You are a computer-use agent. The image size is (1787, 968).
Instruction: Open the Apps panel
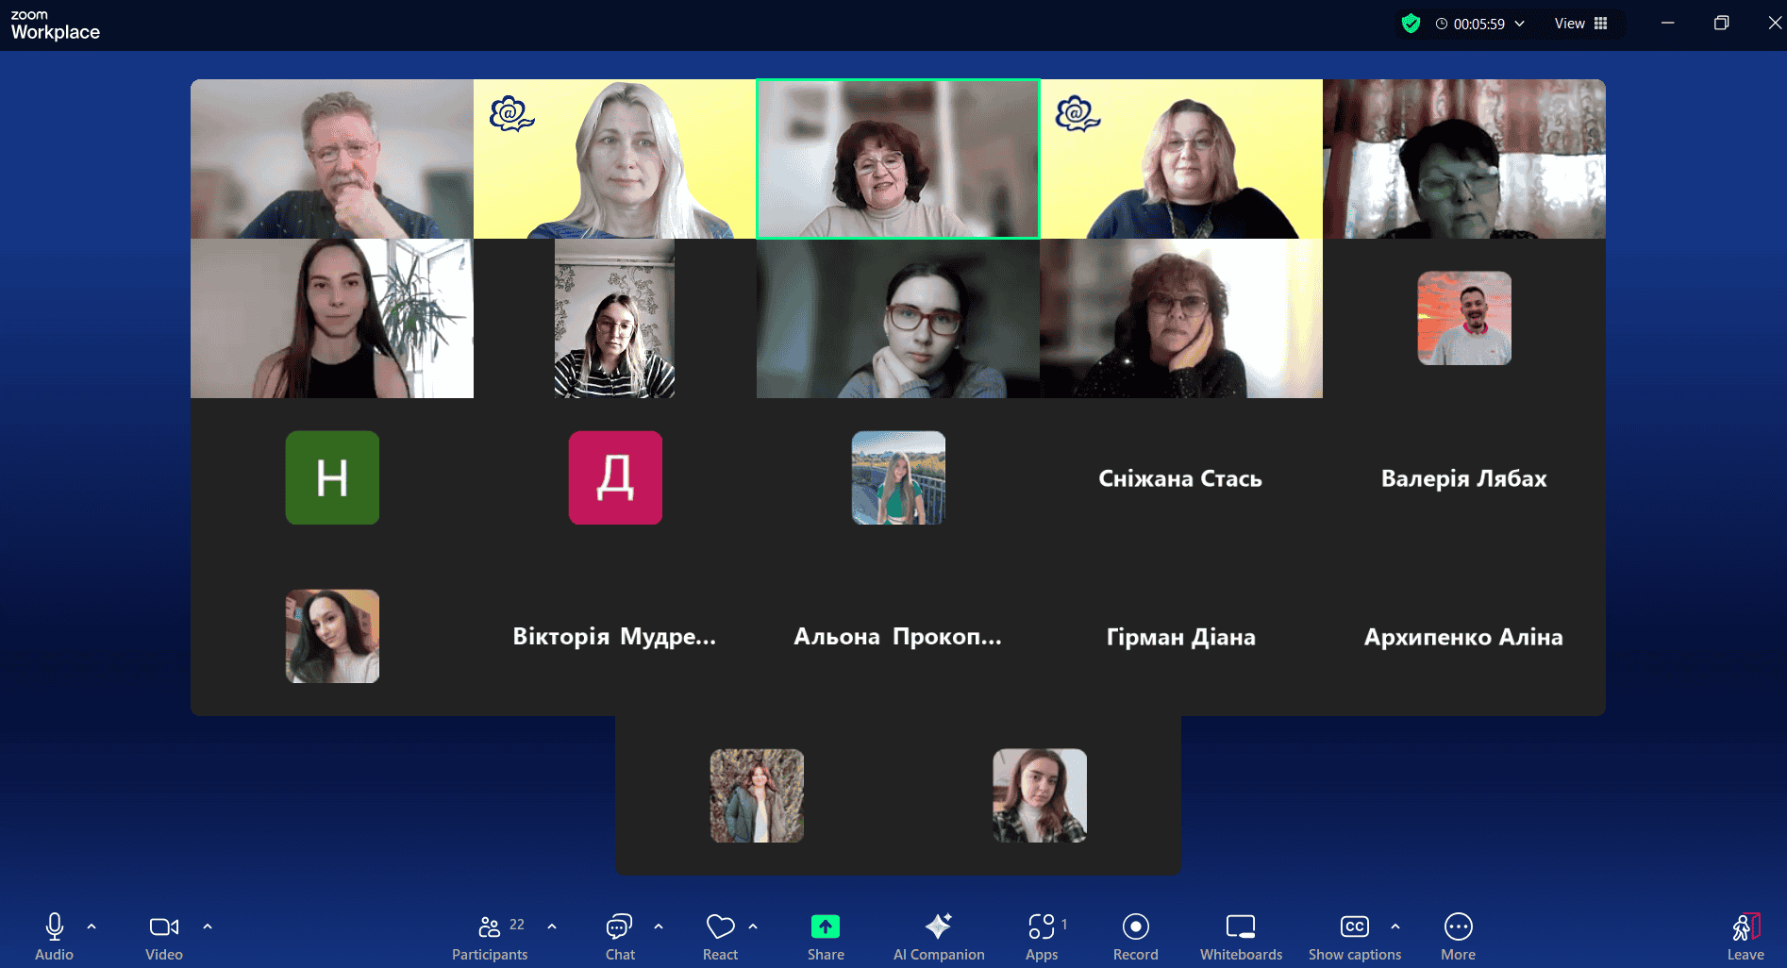click(x=1042, y=936)
